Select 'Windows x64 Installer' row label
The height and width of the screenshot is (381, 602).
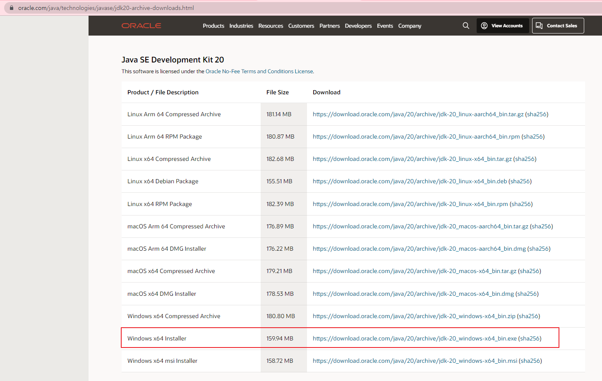tap(157, 338)
